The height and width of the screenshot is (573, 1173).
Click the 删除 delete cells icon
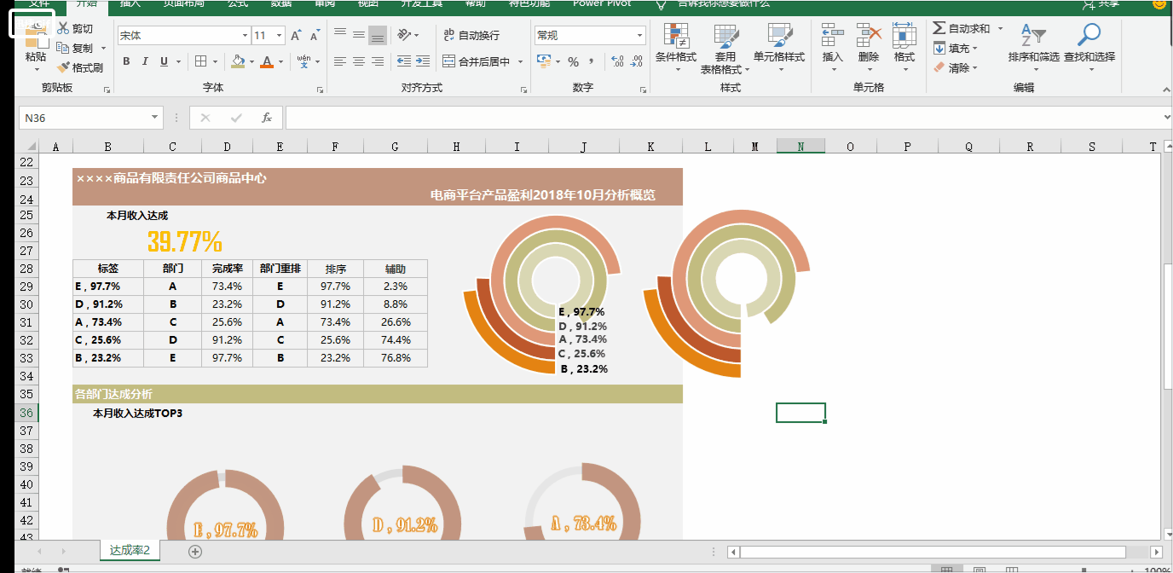[869, 35]
